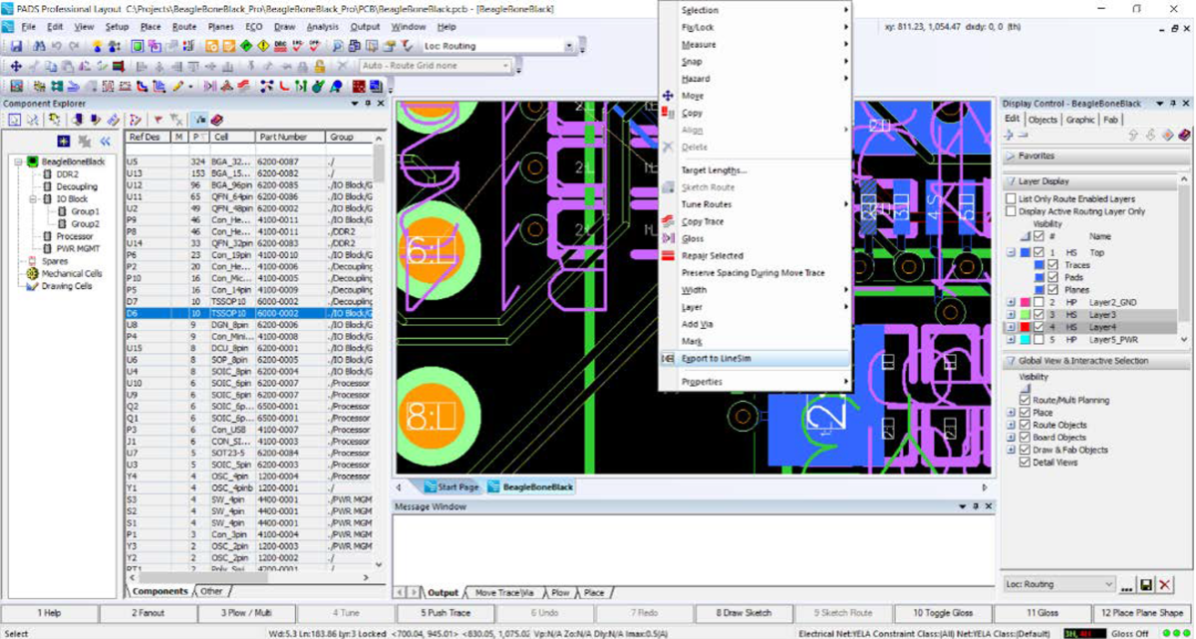
Task: Click the 2 Fanout function key button
Action: [148, 613]
